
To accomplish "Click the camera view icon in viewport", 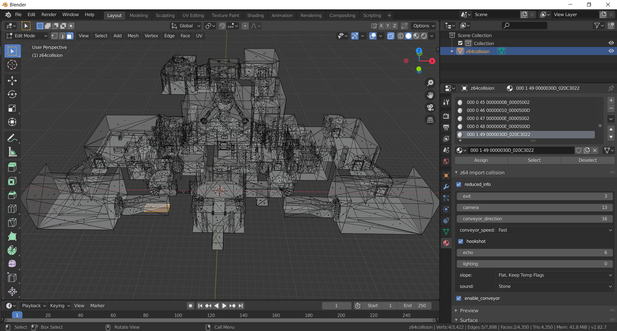I will [430, 107].
